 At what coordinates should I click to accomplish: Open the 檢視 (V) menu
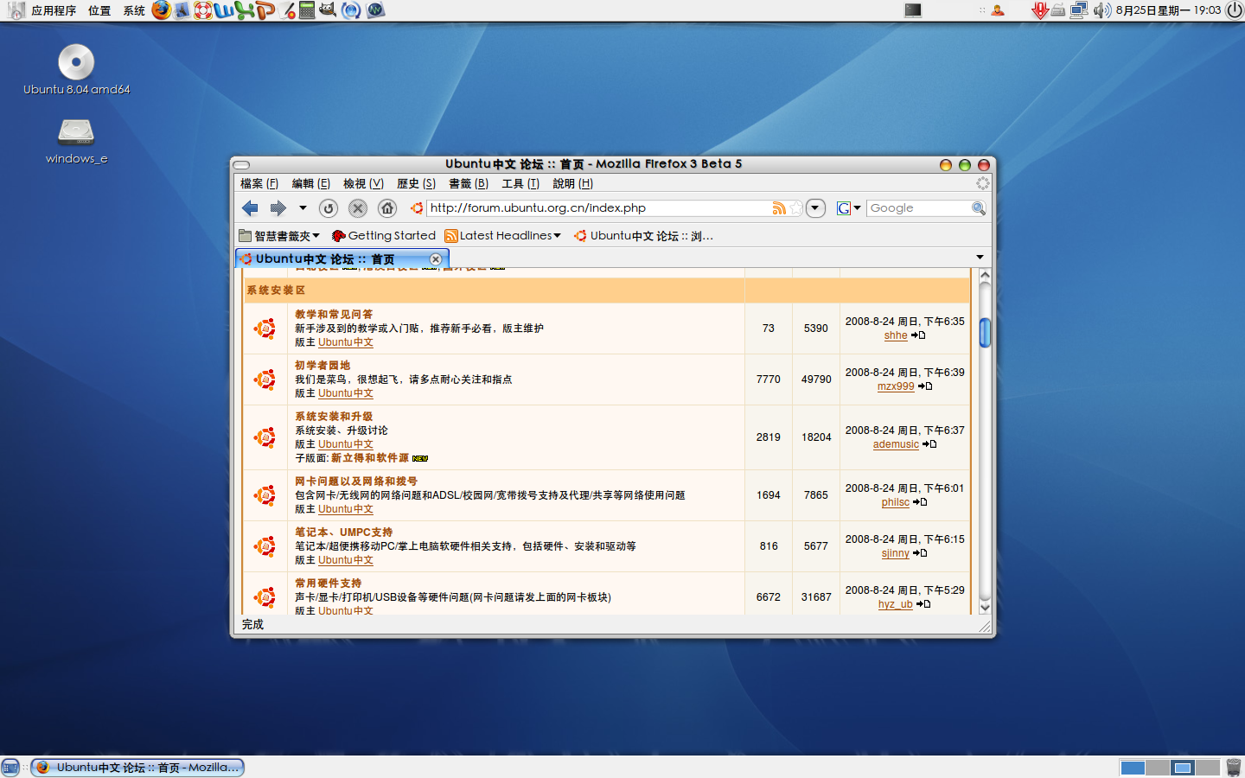point(363,184)
